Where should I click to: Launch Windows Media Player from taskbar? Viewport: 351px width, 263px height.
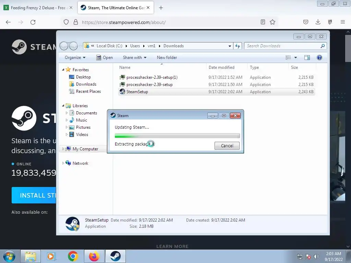click(51, 256)
